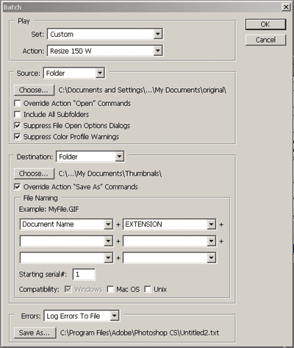The image size is (294, 348).
Task: Open the Errors dropdown showing Log Errors To File
Action: click(82, 316)
